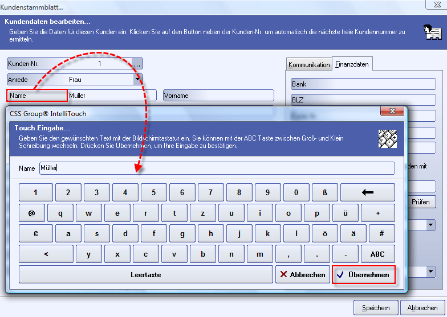Click the next free Kunden-Nr. button
Viewport: 447px width, 317px height.
coord(137,64)
